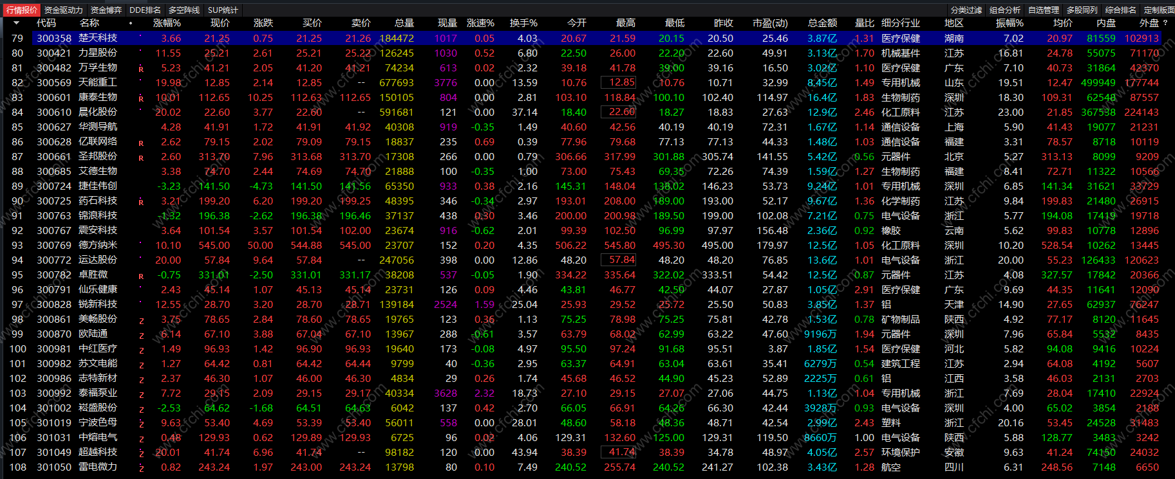Click stock name 德方纳米

(98, 246)
